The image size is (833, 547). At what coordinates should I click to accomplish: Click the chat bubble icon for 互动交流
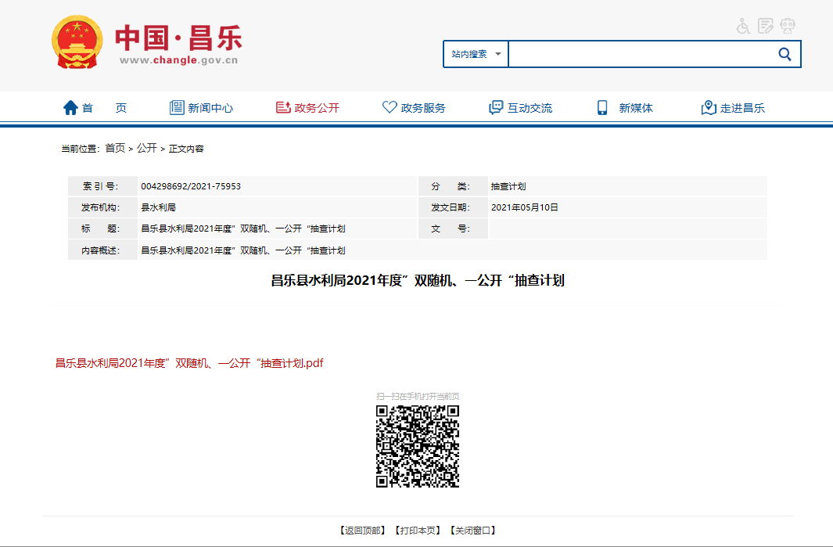click(496, 108)
